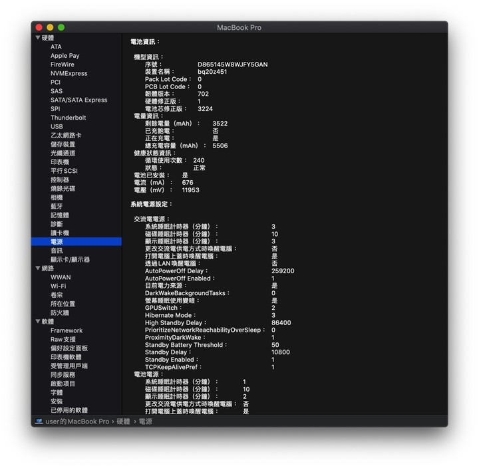Open 字體 in the sidebar
The image size is (479, 468).
click(x=57, y=392)
